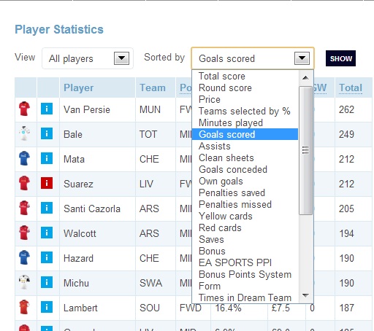Screen dimensions: 374x331
Task: Select 'Times in Dream Team' option
Action: pos(245,297)
